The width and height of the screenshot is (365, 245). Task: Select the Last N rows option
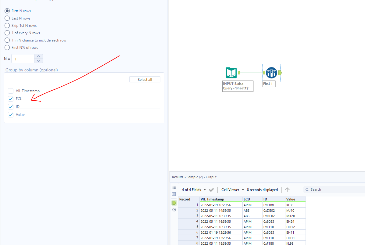(7, 18)
